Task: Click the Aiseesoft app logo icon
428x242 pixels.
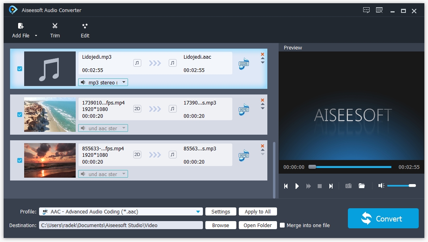Action: (x=13, y=10)
